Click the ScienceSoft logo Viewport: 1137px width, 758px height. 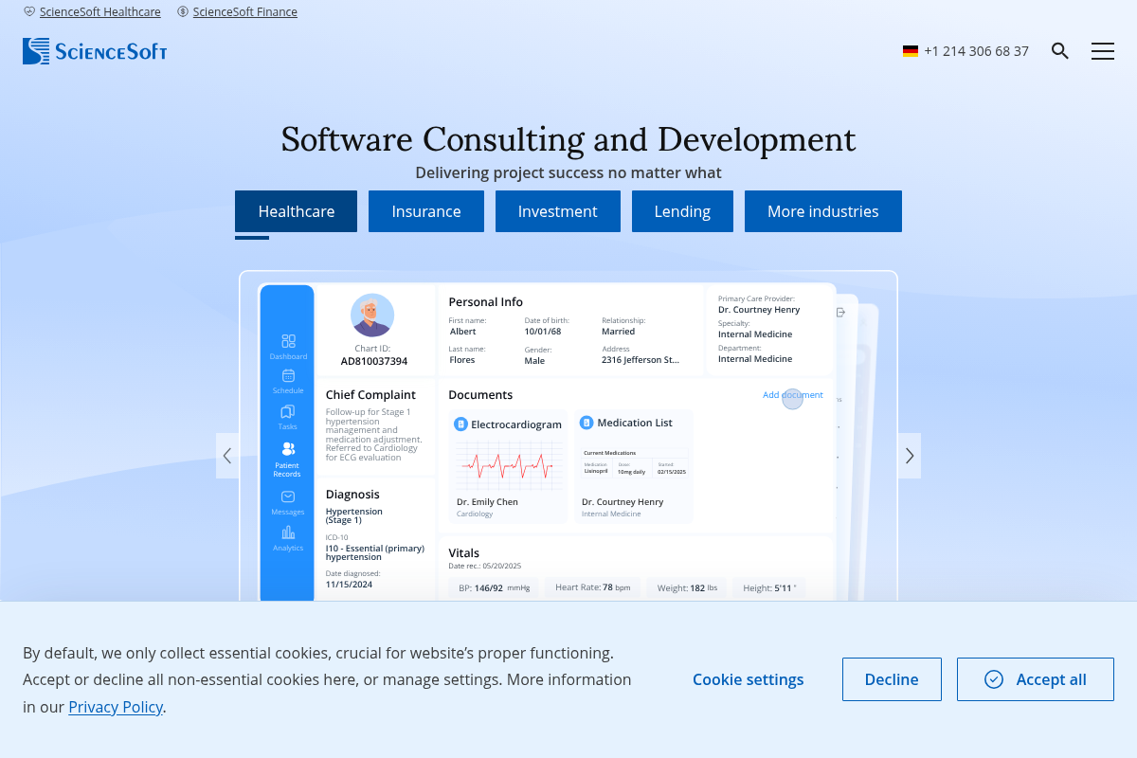(95, 51)
